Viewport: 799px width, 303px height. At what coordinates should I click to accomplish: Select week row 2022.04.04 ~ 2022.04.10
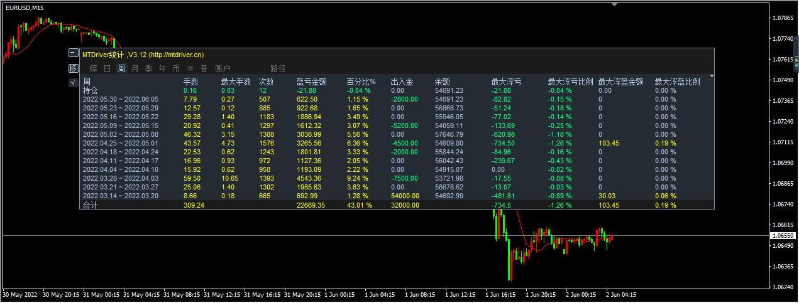coord(121,169)
